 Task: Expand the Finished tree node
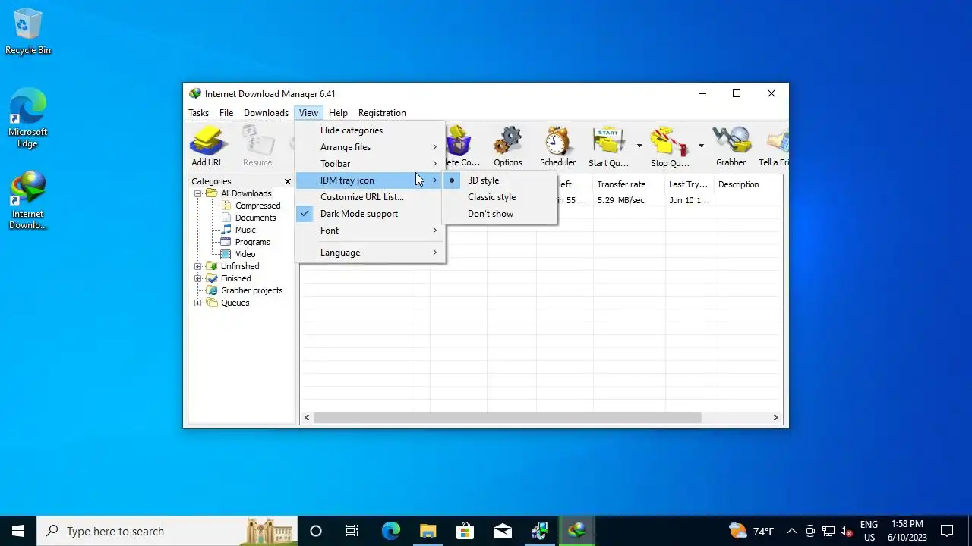[198, 278]
